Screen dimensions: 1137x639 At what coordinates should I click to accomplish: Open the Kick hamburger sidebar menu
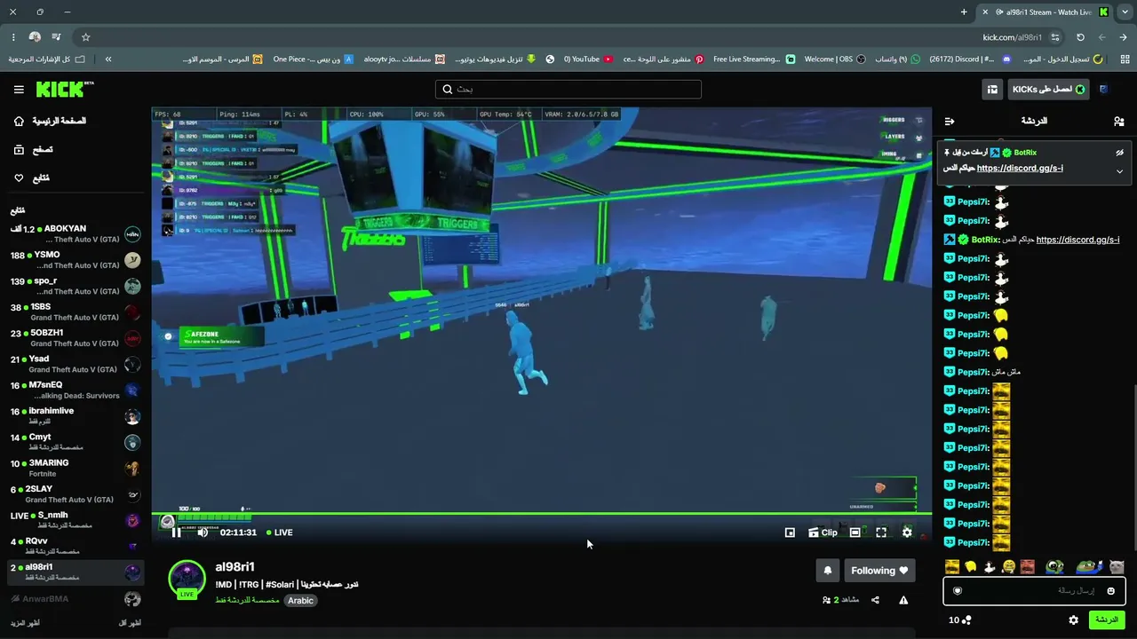19,90
